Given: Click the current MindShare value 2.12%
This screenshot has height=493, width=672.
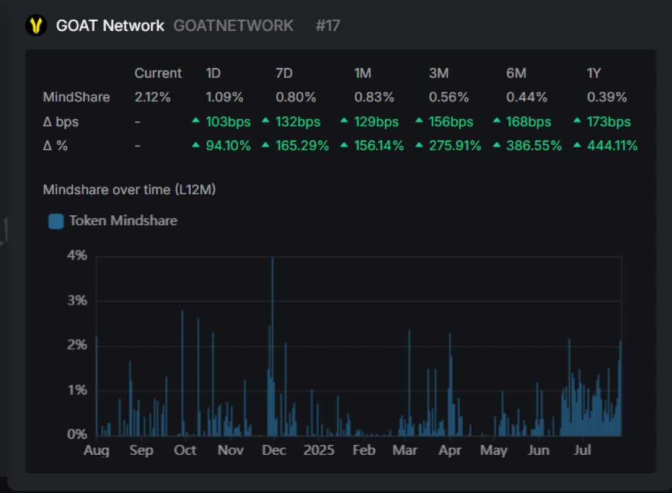Looking at the screenshot, I should (153, 97).
